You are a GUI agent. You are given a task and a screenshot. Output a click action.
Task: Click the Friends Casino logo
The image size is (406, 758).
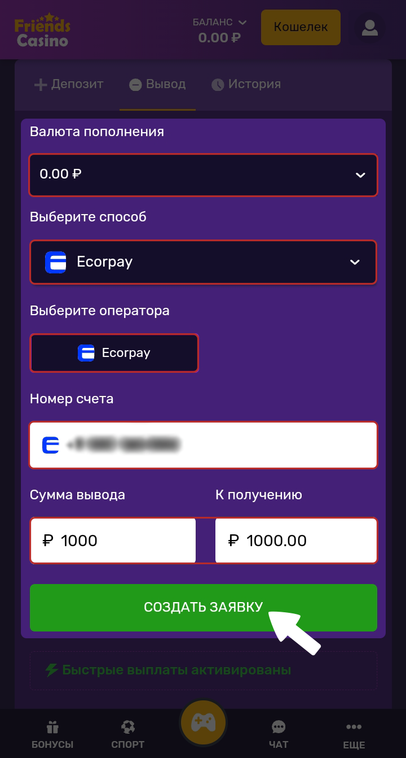pyautogui.click(x=42, y=31)
